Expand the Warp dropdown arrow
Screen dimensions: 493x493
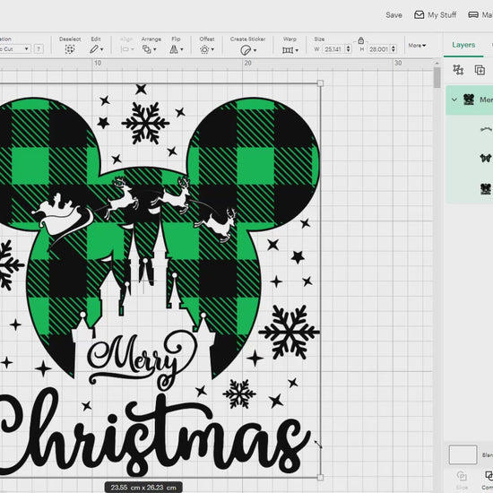click(x=297, y=50)
